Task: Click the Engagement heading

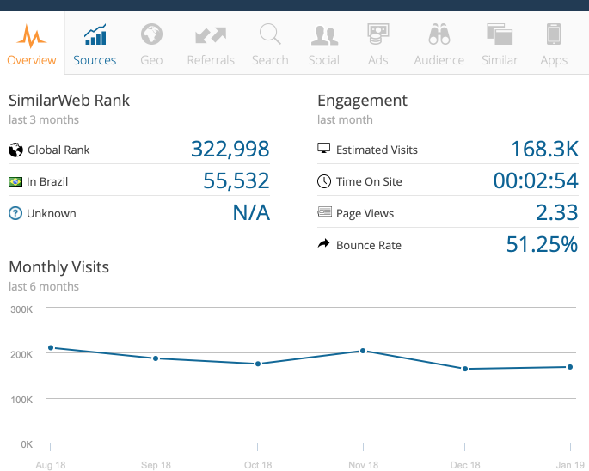Action: click(362, 101)
